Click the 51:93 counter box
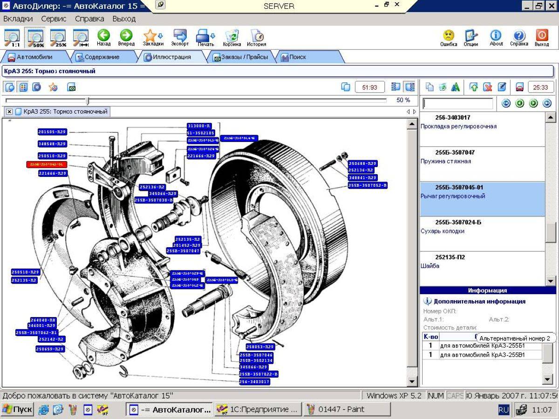The image size is (559, 419). point(370,87)
